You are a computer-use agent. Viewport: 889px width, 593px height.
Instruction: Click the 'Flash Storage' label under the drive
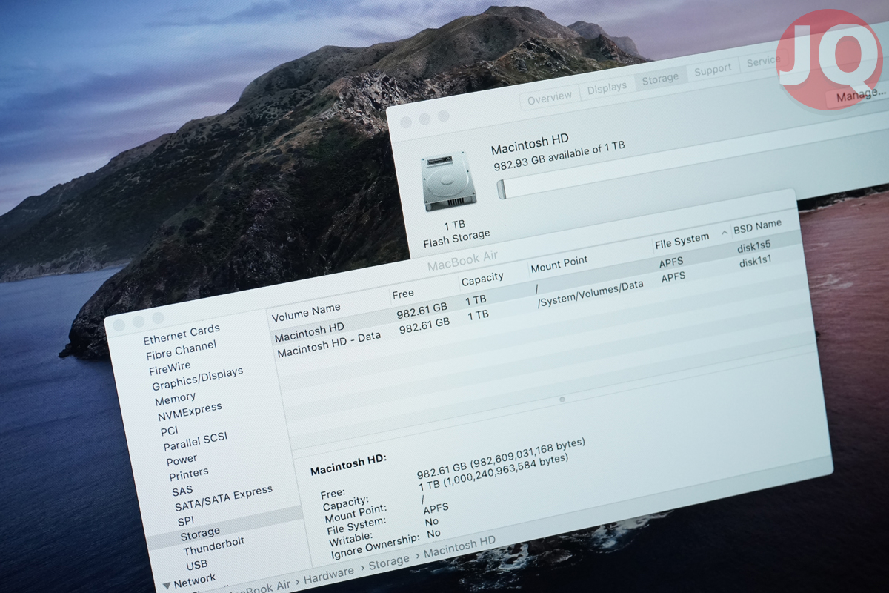tap(456, 239)
